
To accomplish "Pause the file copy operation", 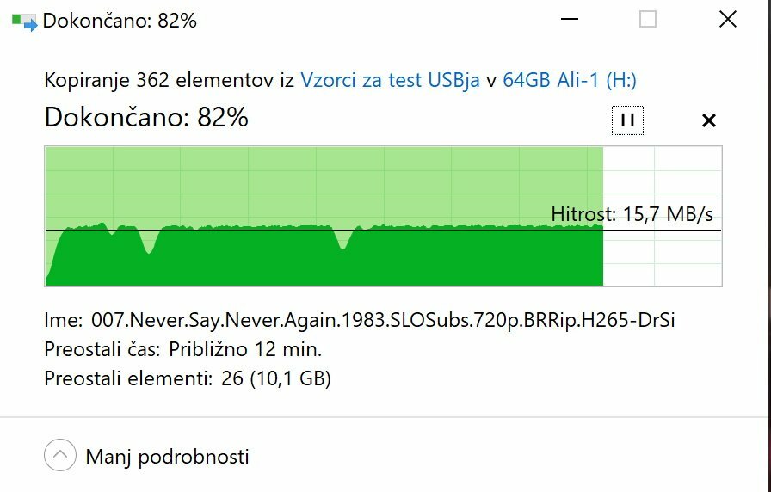I will (x=627, y=120).
